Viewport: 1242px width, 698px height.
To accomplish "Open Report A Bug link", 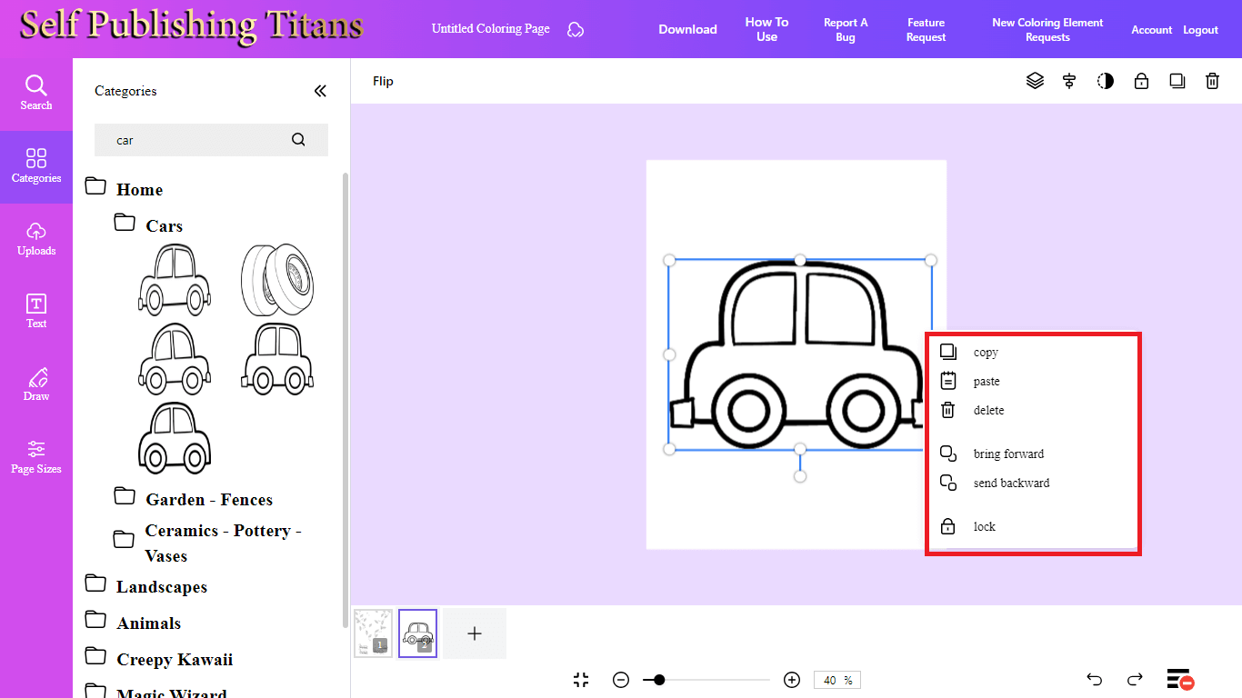I will 846,29.
